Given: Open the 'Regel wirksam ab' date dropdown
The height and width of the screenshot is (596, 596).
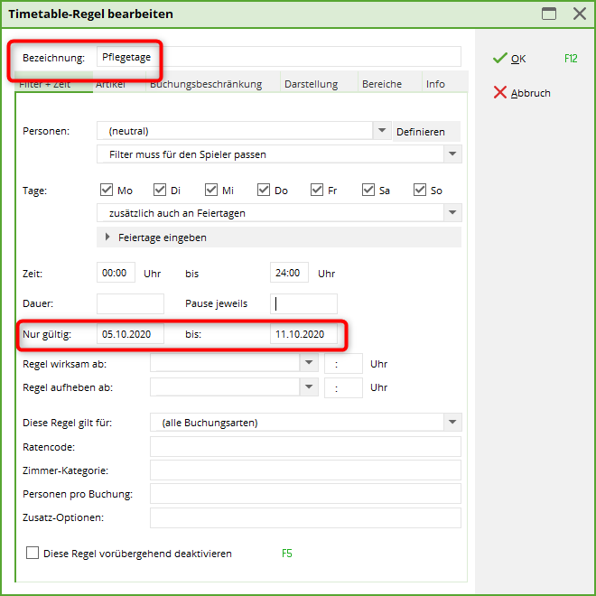Looking at the screenshot, I should 310,363.
